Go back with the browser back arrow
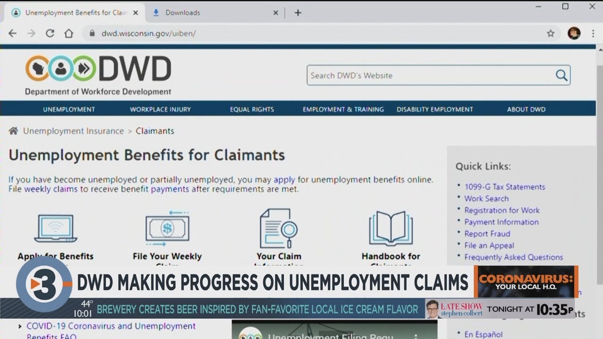 pyautogui.click(x=13, y=33)
